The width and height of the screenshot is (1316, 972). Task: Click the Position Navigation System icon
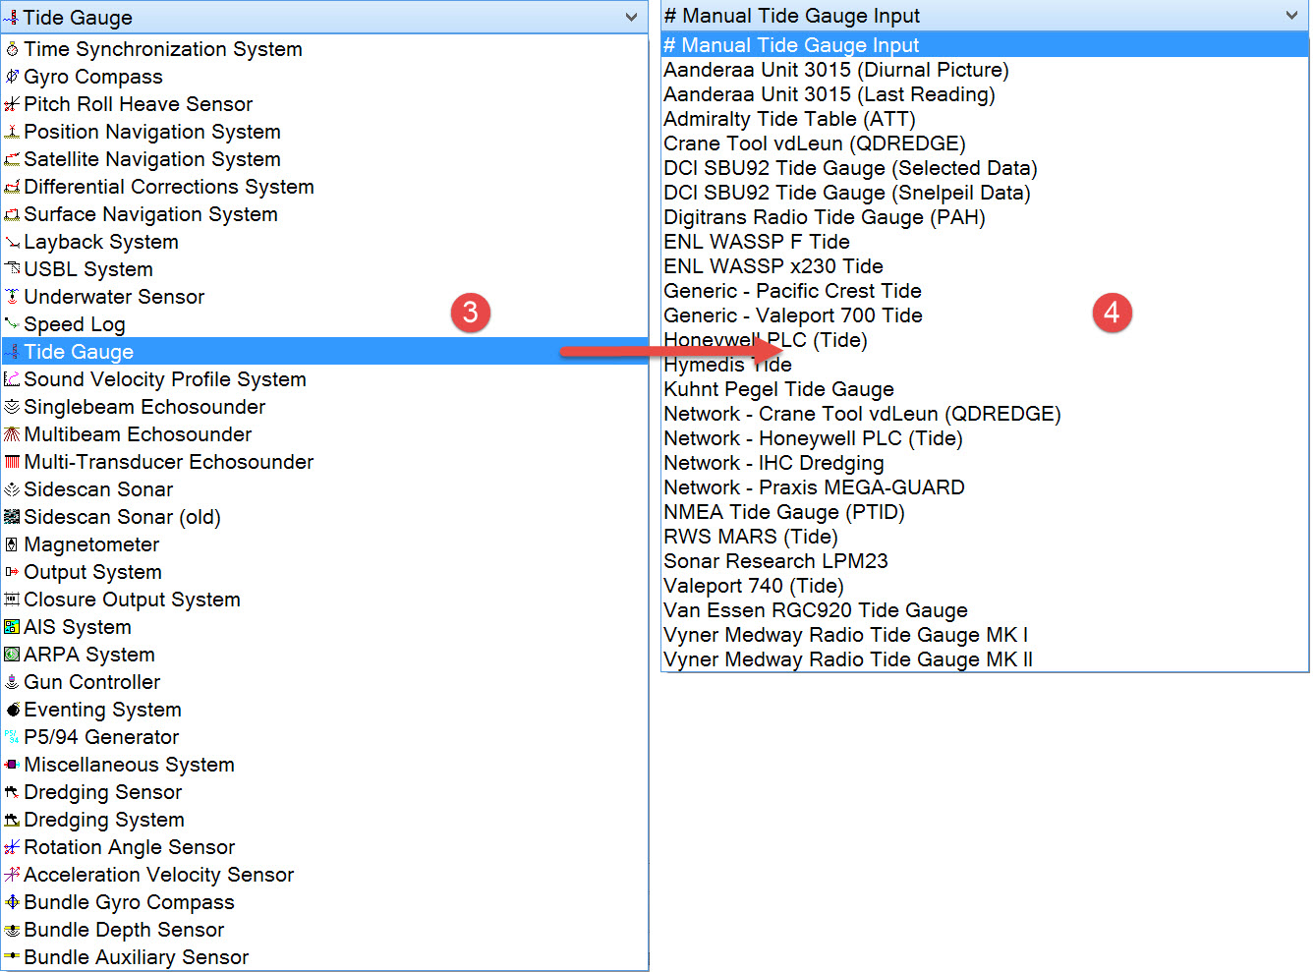12,132
